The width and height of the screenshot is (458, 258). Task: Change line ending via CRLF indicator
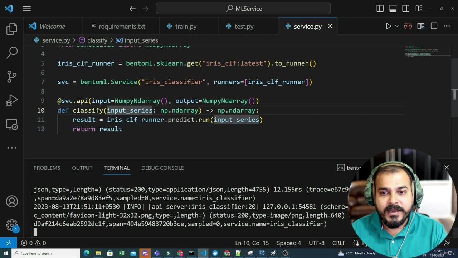[x=338, y=243]
